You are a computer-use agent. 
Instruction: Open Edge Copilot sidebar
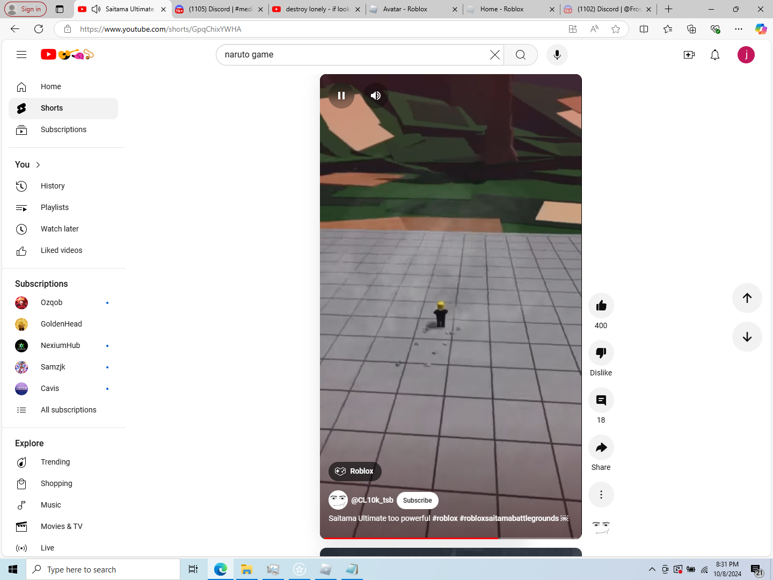pyautogui.click(x=761, y=29)
